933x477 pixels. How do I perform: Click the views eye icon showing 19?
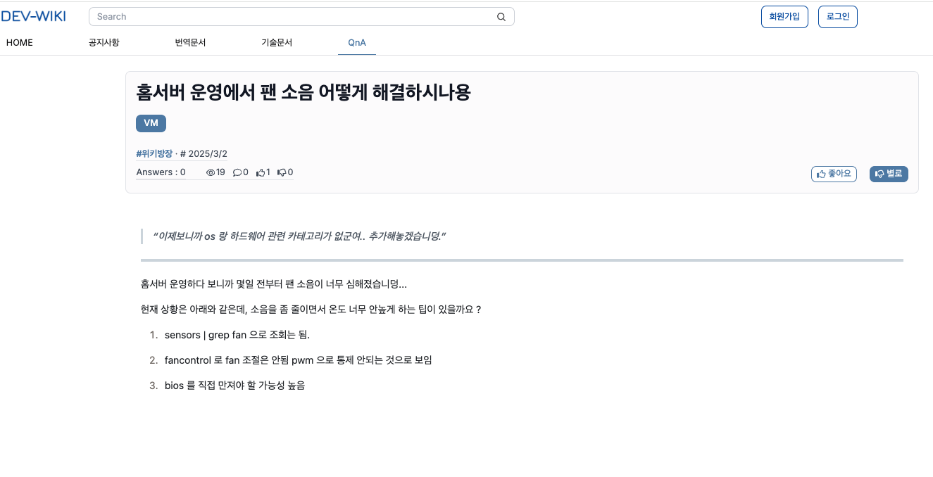point(210,172)
